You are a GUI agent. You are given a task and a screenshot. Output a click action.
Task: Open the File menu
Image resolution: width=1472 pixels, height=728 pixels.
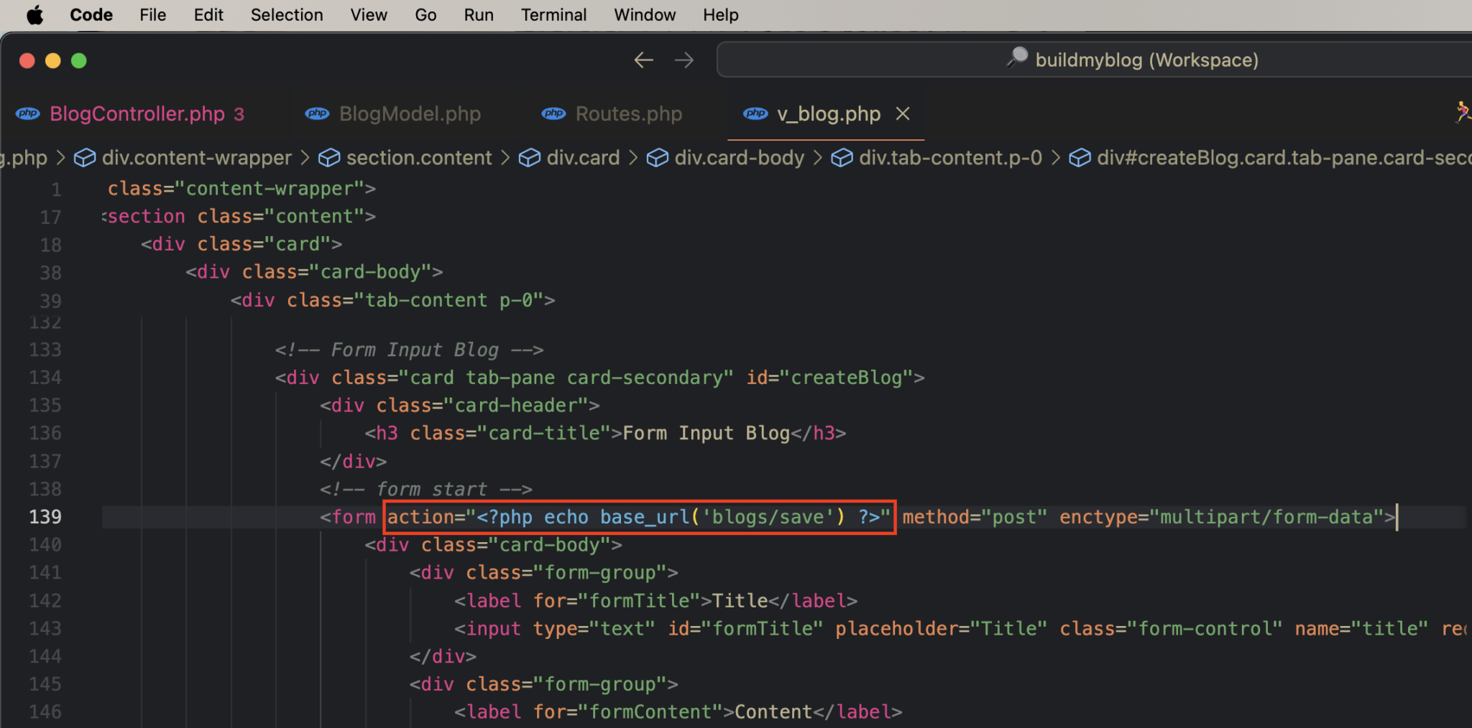152,15
